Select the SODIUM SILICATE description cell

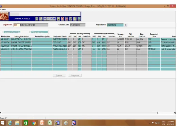point(21,43)
